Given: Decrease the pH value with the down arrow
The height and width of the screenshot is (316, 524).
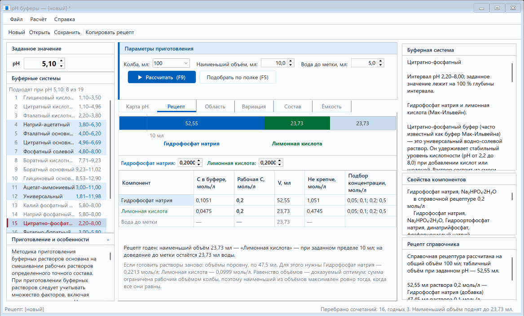Looking at the screenshot, I should click(61, 66).
